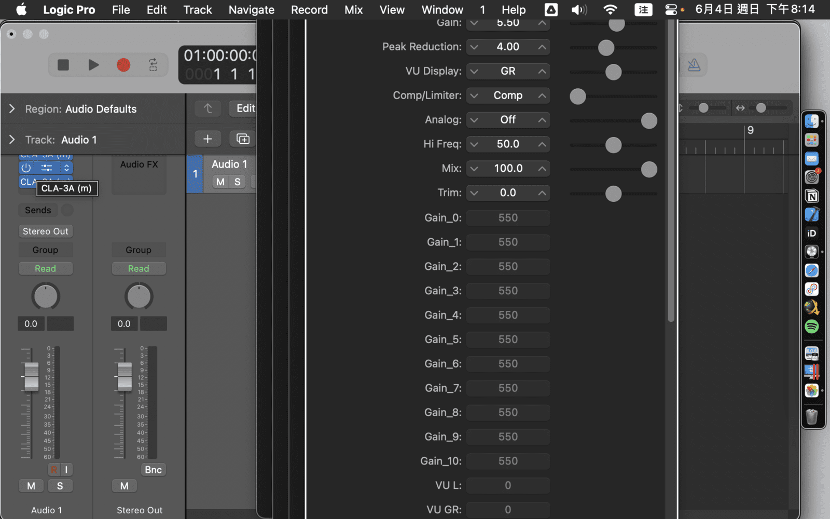Click the Stereo Out output button
This screenshot has width=830, height=519.
pos(46,231)
